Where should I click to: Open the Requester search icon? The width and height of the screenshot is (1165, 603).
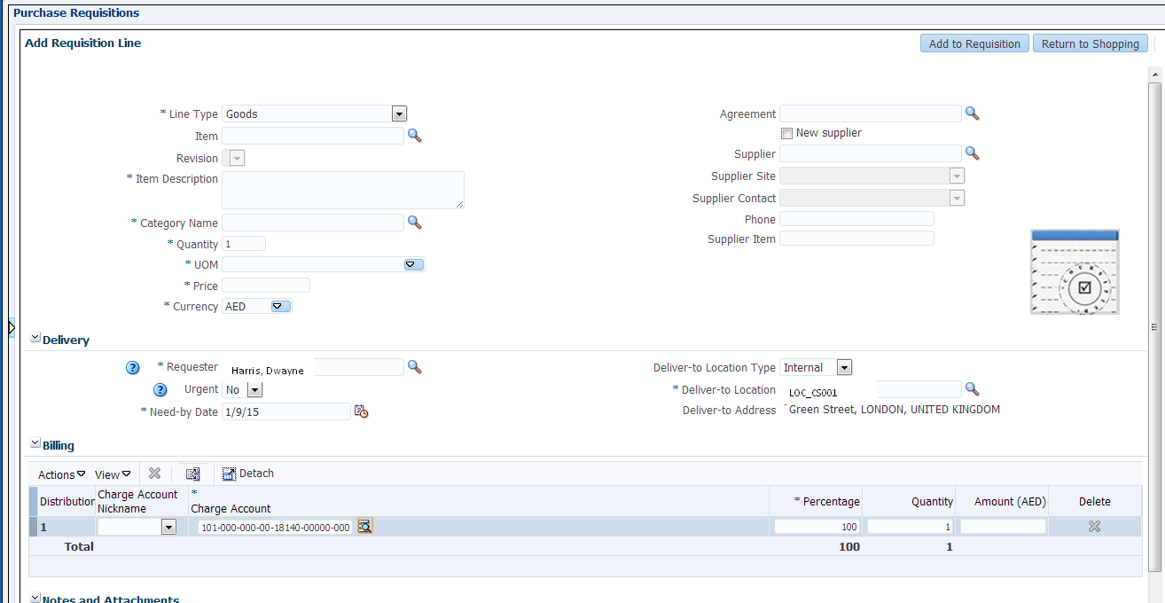pos(414,366)
